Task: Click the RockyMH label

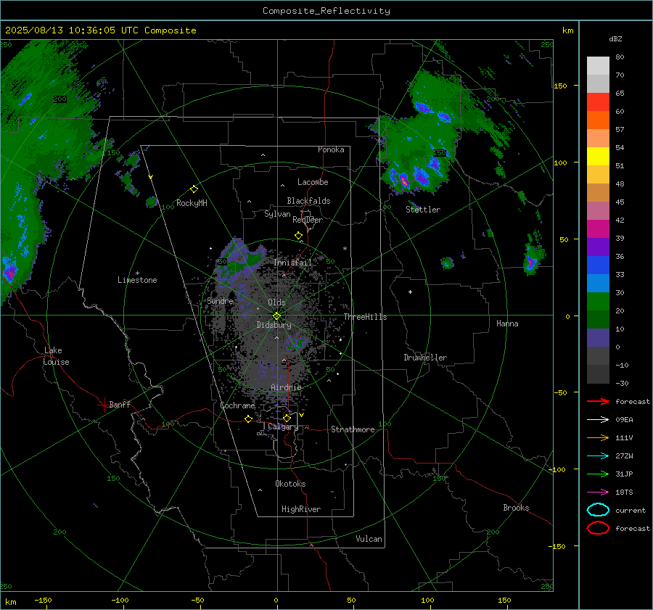Action: [192, 203]
